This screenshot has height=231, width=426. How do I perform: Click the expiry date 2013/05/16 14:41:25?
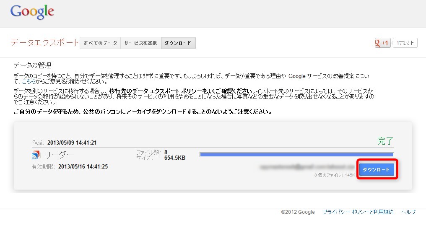pyautogui.click(x=83, y=166)
